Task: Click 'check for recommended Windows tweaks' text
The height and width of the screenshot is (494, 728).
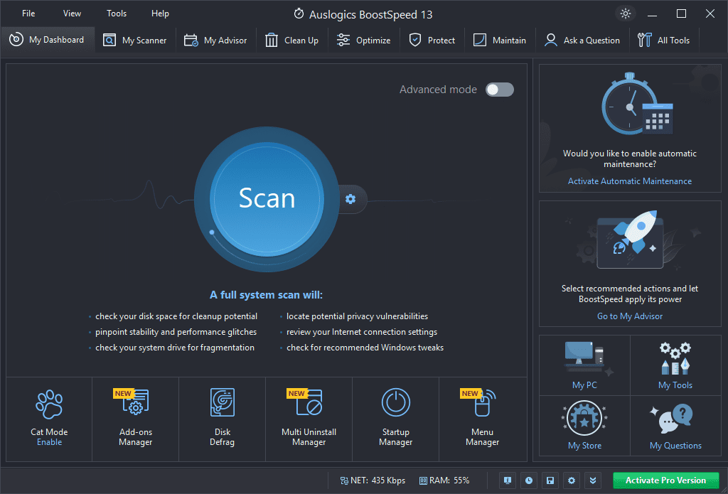Action: [x=365, y=348]
